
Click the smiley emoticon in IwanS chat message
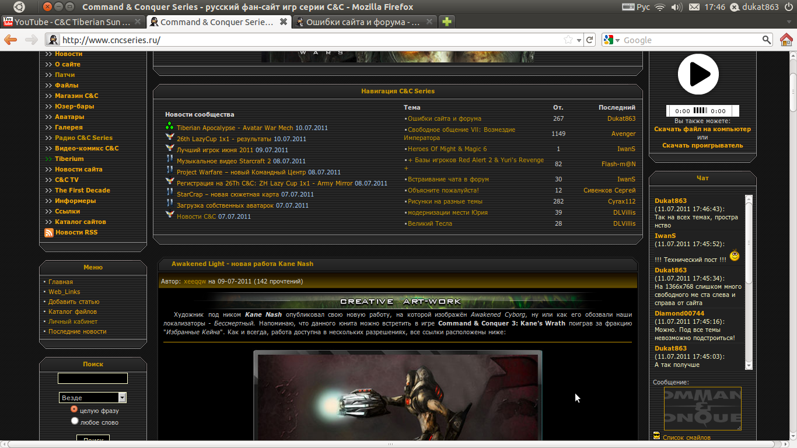coord(735,256)
